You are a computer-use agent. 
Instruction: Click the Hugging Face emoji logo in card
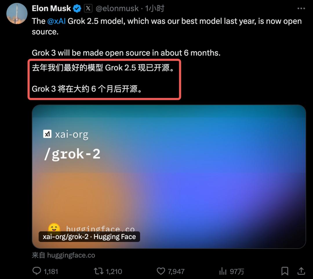pyautogui.click(x=54, y=228)
